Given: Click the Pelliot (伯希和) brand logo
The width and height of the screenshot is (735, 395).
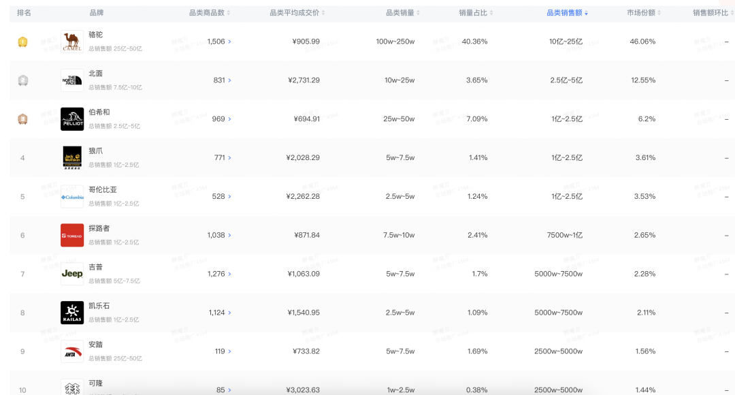Looking at the screenshot, I should click(x=72, y=119).
